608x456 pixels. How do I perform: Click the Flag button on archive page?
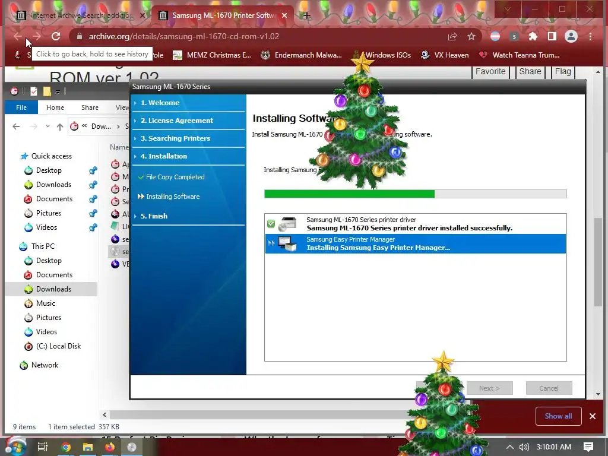pos(563,72)
